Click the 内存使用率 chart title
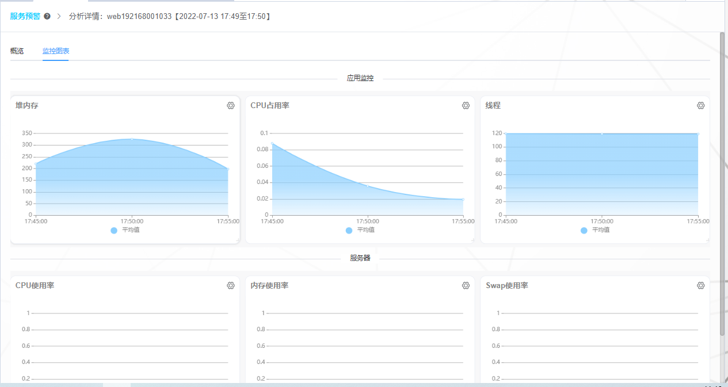This screenshot has height=387, width=728. (270, 286)
